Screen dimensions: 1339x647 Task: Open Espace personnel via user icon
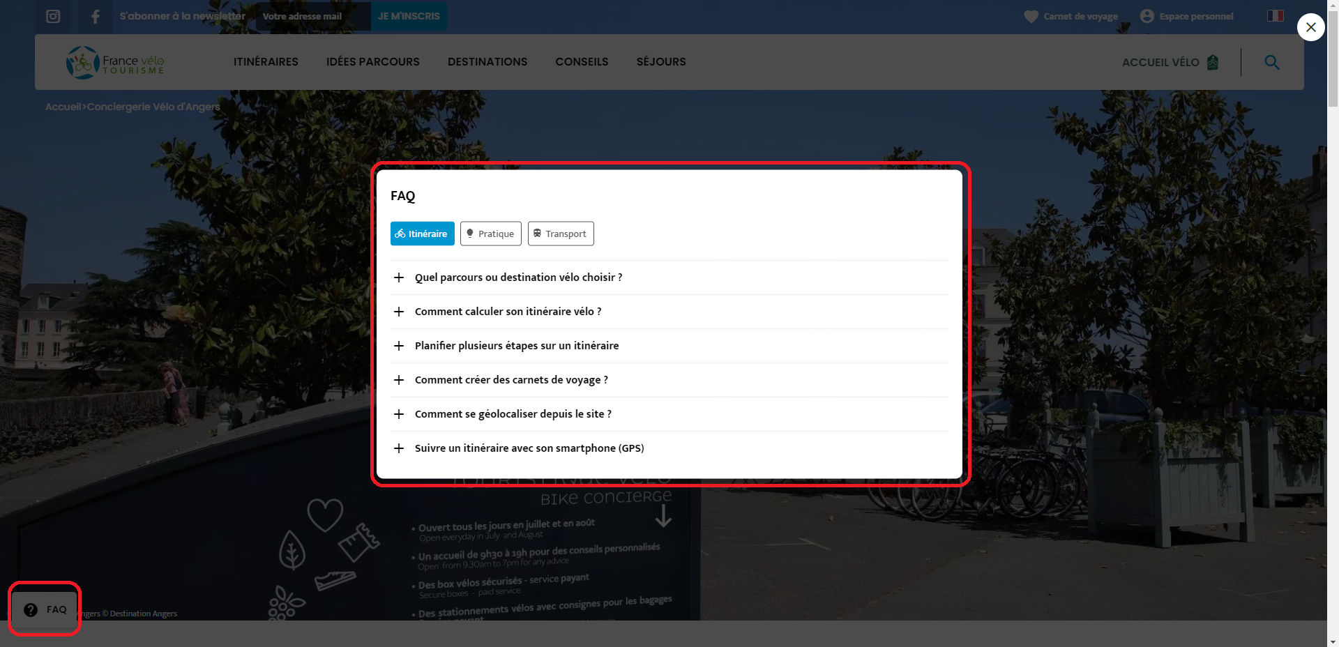click(1147, 15)
